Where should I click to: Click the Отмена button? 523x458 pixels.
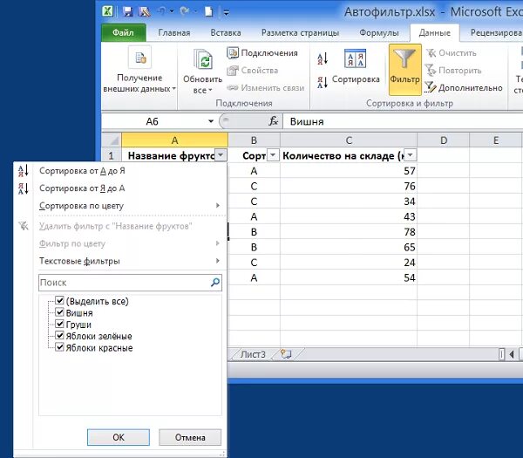[x=190, y=437]
